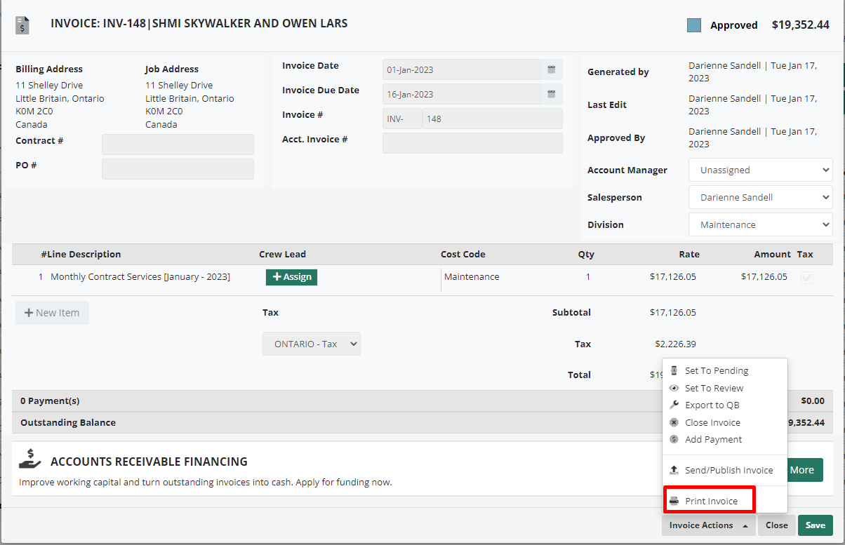Click the invoice number field showing 148
The image size is (845, 545).
point(492,119)
